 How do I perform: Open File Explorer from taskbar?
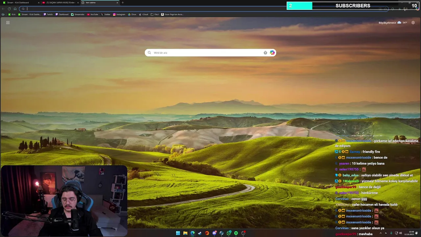[x=185, y=233]
